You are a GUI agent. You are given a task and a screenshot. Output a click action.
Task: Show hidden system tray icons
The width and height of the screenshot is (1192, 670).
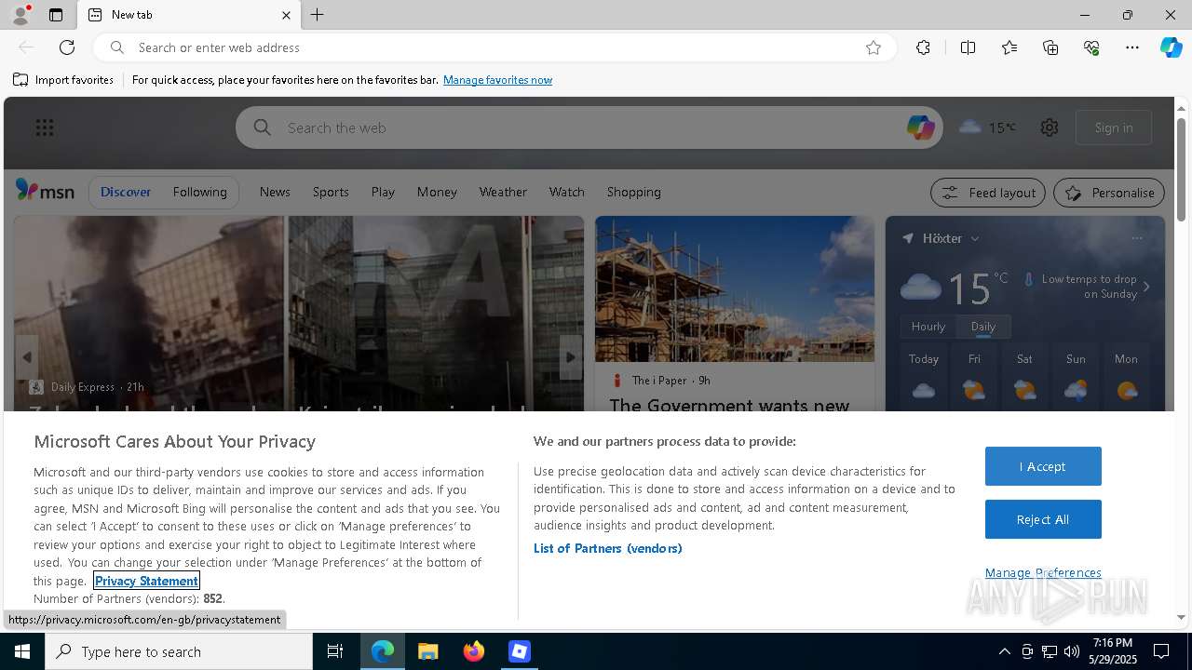[1004, 651]
